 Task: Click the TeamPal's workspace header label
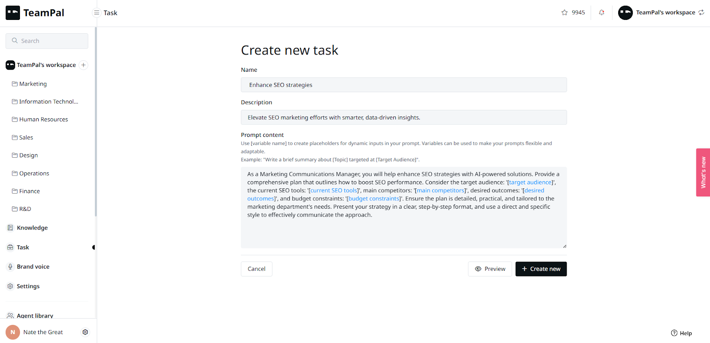(666, 12)
